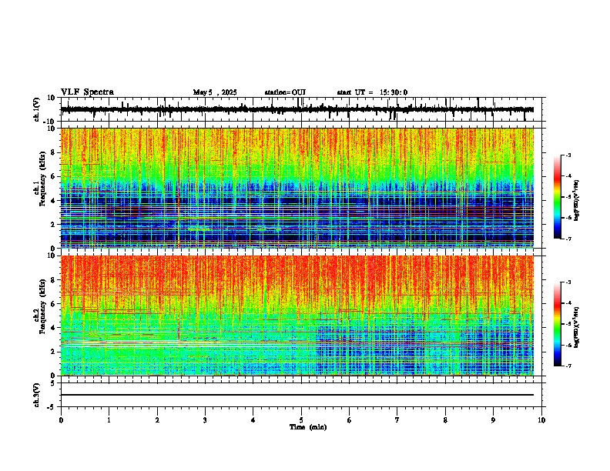This screenshot has width=610, height=471.
Task: Select the "May 5, 2025" date text
Action: 215,92
